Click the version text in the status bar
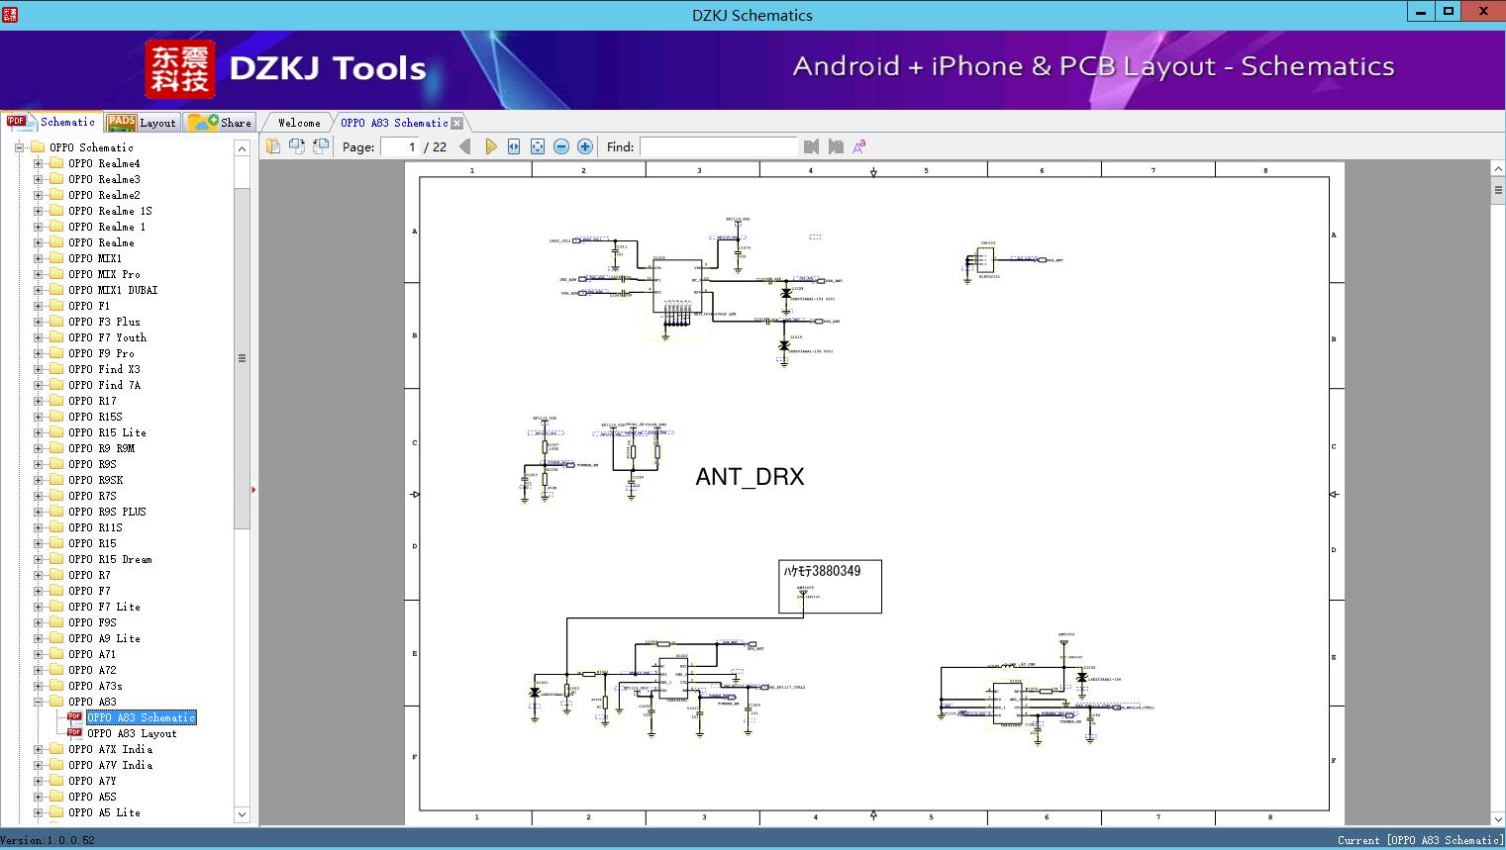Viewport: 1506px width, 850px height. click(x=48, y=840)
